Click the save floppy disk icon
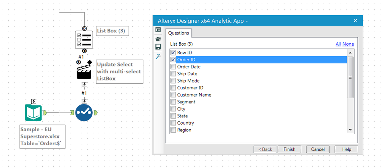The image size is (381, 168). (158, 47)
